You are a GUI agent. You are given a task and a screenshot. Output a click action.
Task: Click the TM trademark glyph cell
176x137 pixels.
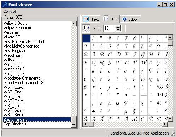(x=160, y=95)
